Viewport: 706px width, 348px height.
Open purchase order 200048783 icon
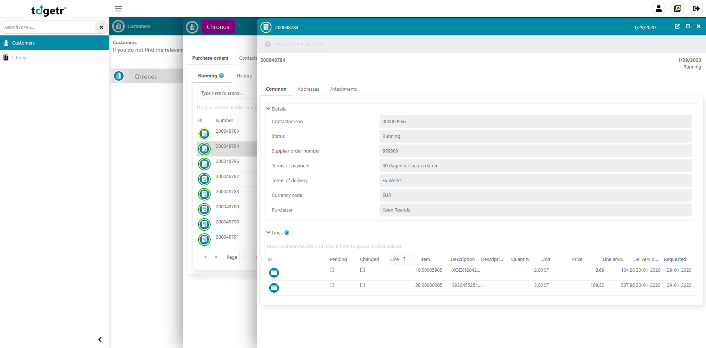(204, 134)
